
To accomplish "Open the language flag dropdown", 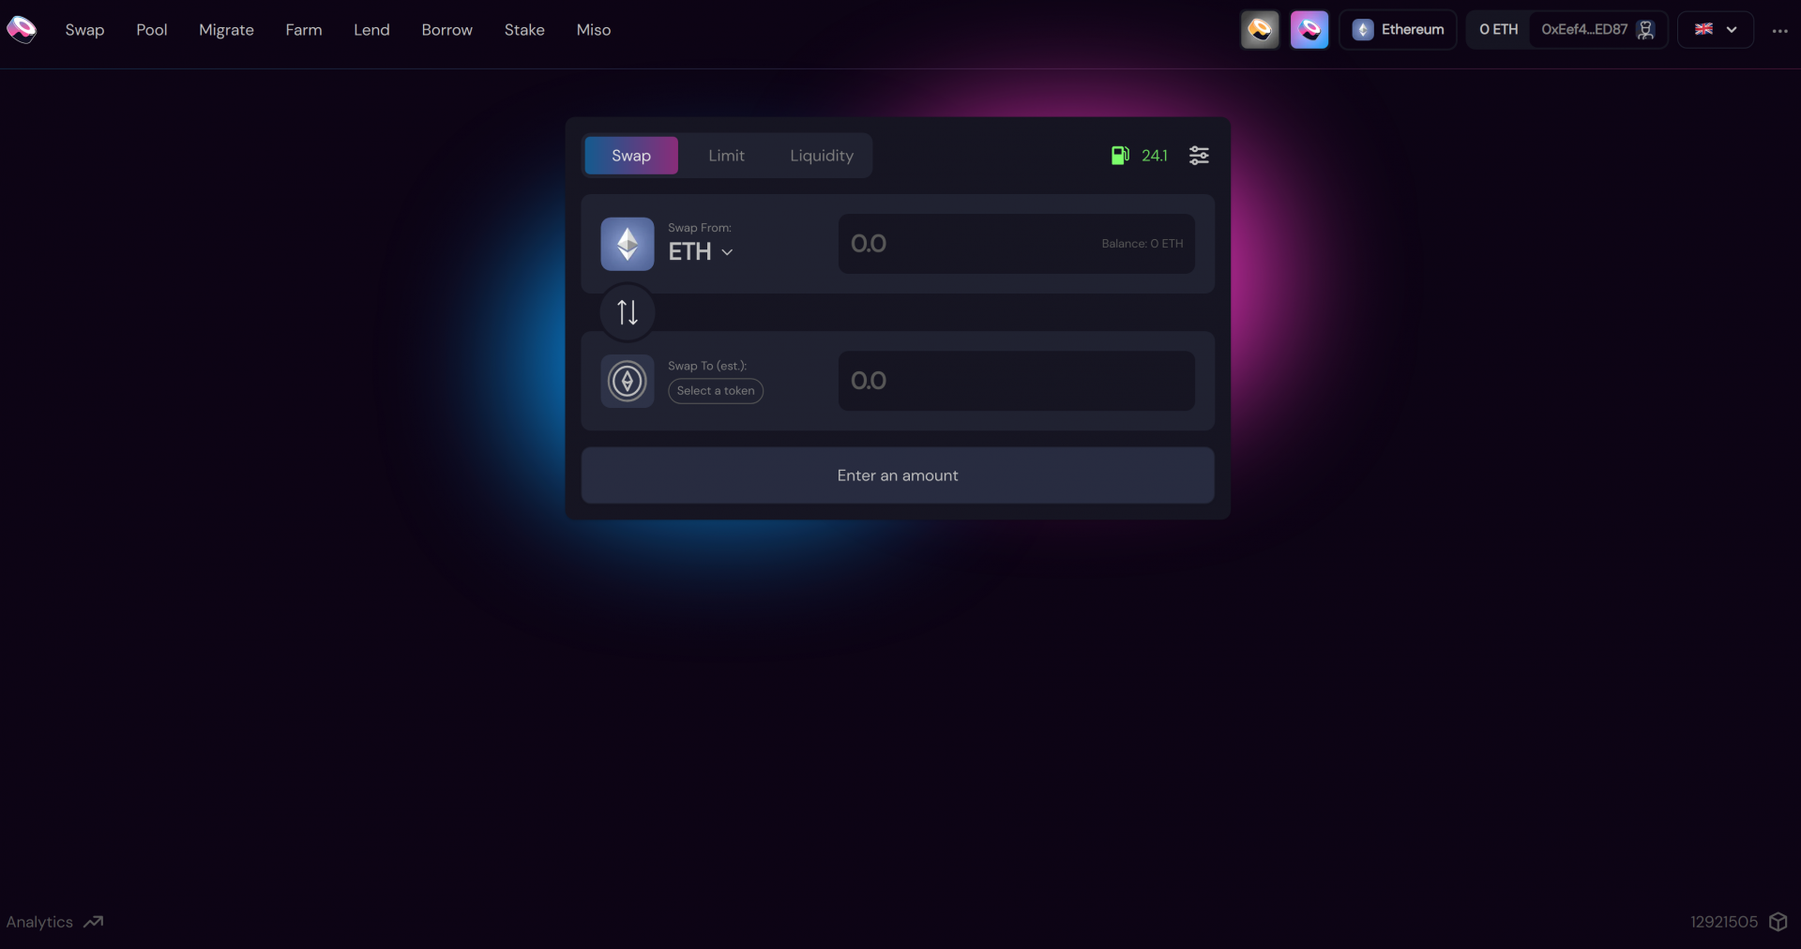I will 1716,30.
